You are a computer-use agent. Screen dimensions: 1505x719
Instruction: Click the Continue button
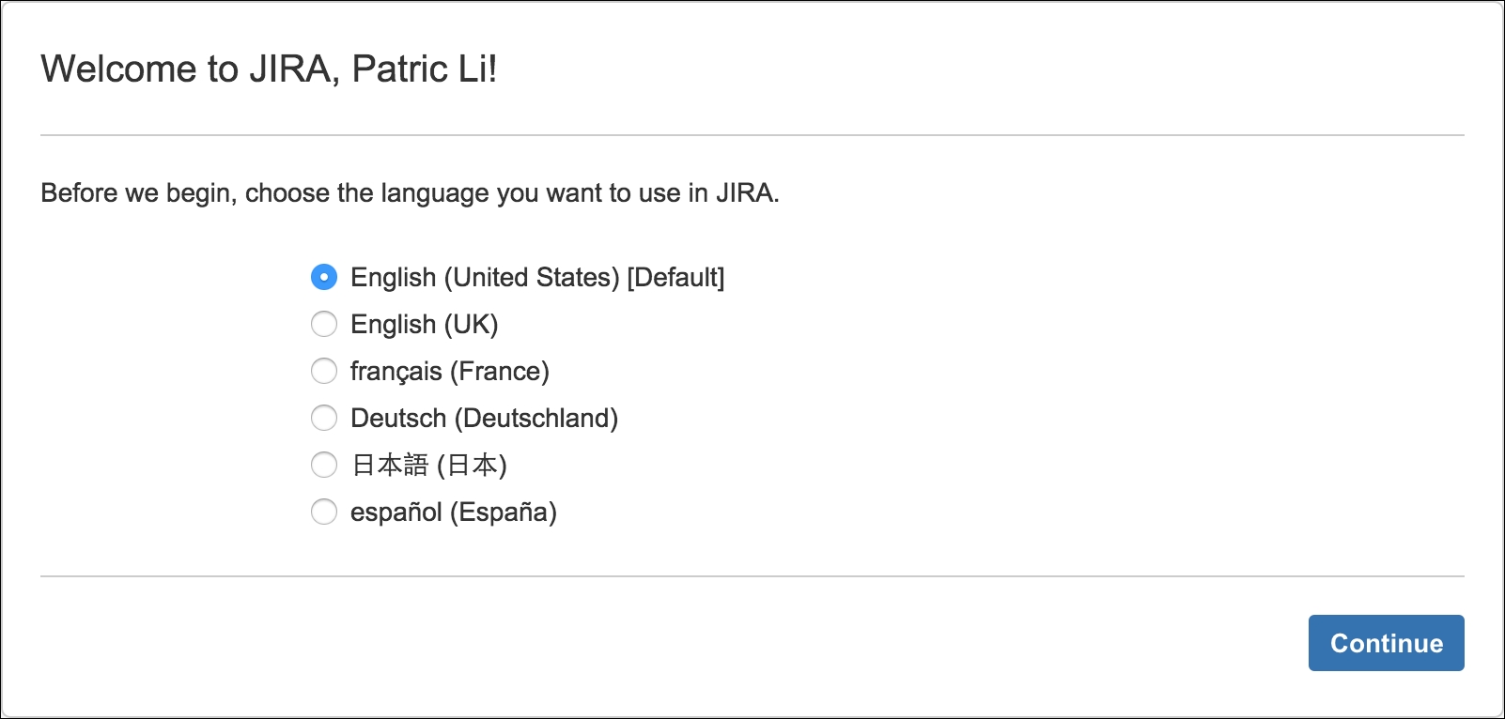click(x=1386, y=643)
